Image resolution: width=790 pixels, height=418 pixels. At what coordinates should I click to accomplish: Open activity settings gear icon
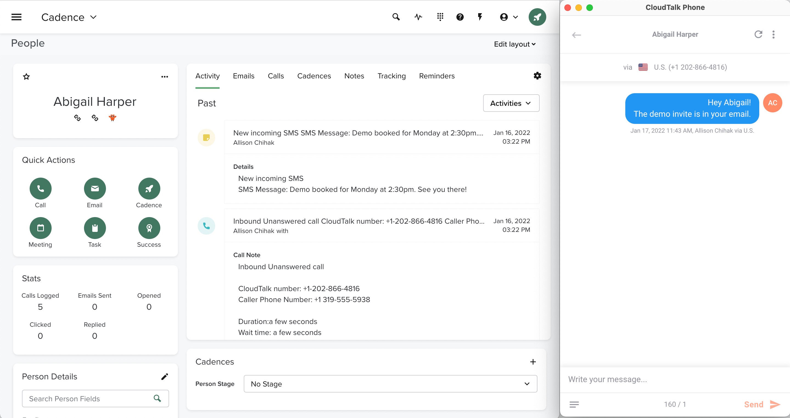pos(537,76)
